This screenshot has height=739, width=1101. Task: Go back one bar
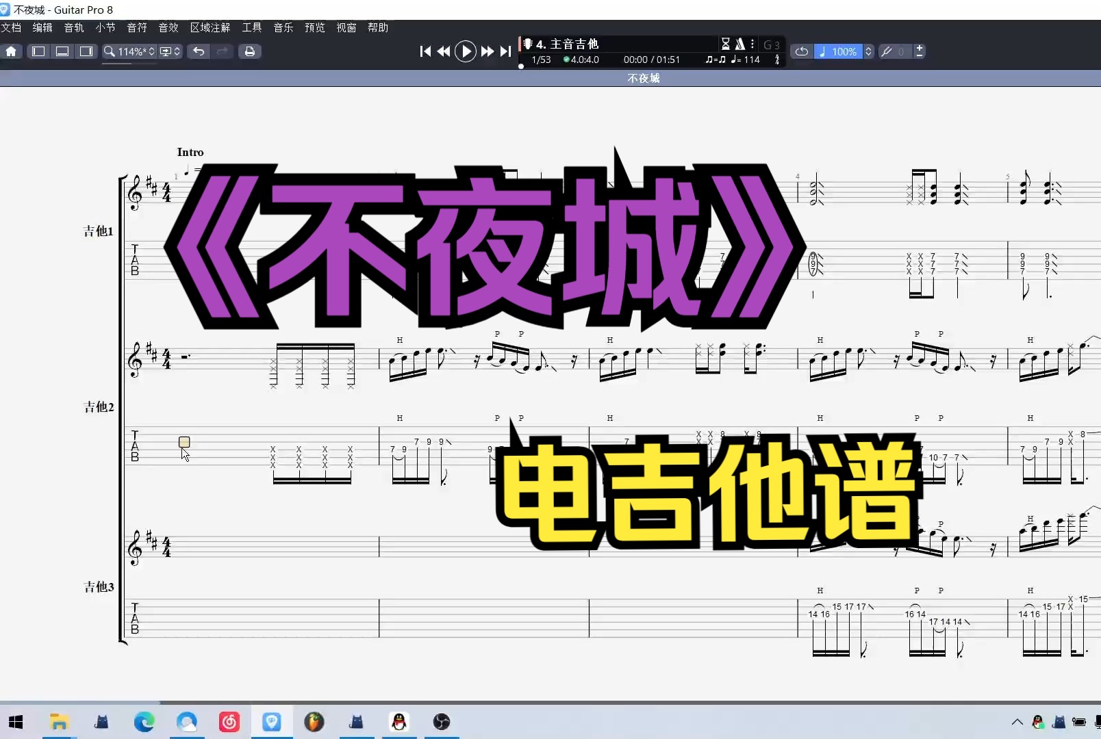pos(444,51)
